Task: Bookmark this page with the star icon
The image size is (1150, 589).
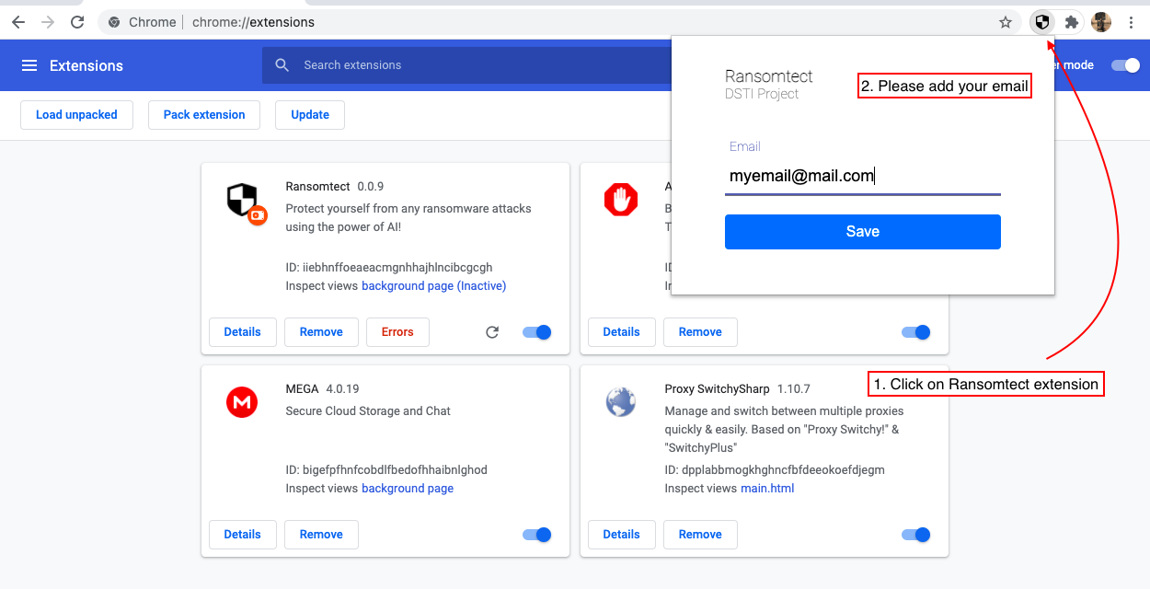Action: (1006, 22)
